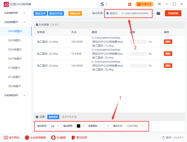Select DXF转图片 in sidebar
The height and width of the screenshot is (142, 187).
pyautogui.click(x=15, y=40)
